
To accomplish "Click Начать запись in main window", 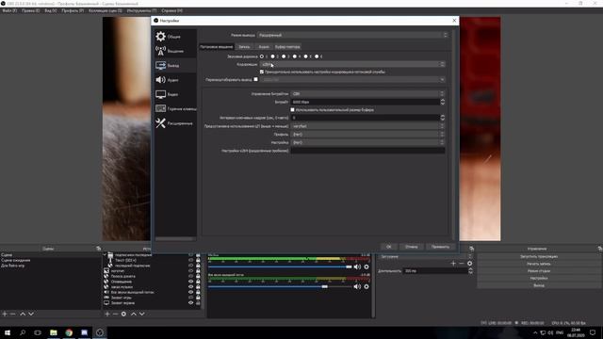I will tap(539, 264).
